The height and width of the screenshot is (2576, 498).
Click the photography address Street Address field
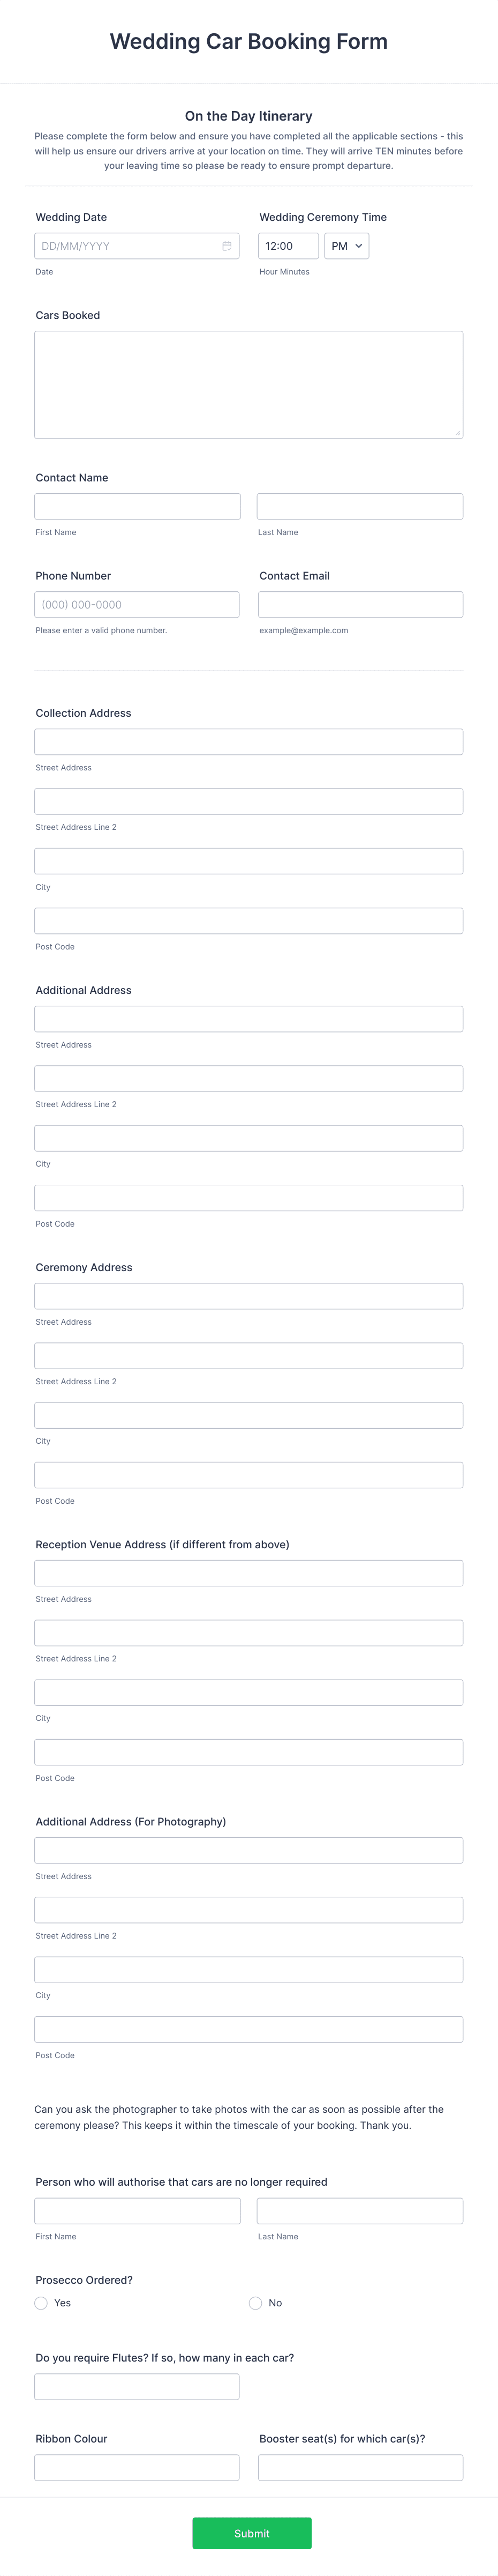tap(247, 1849)
